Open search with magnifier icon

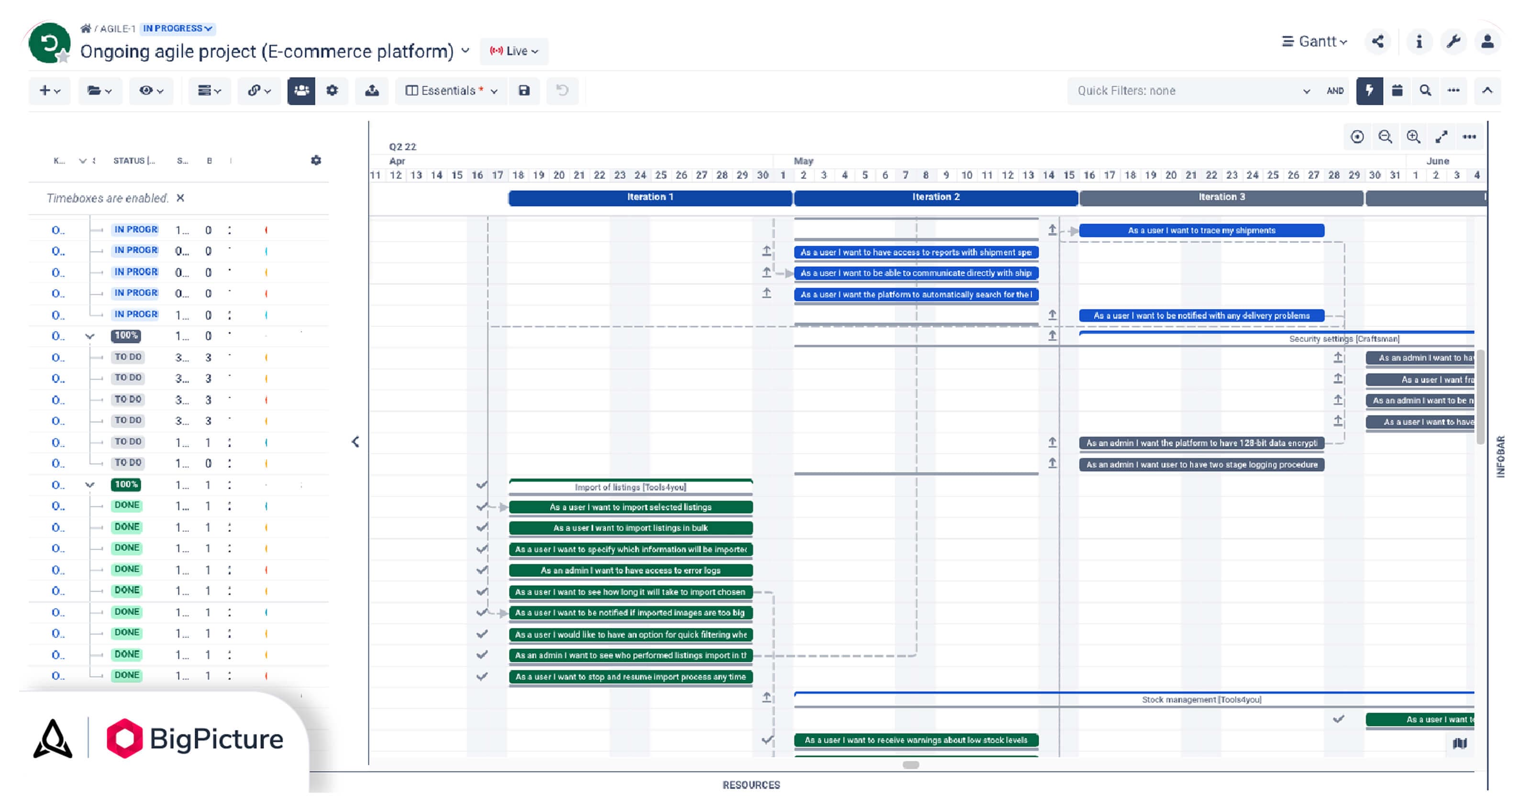(1425, 90)
